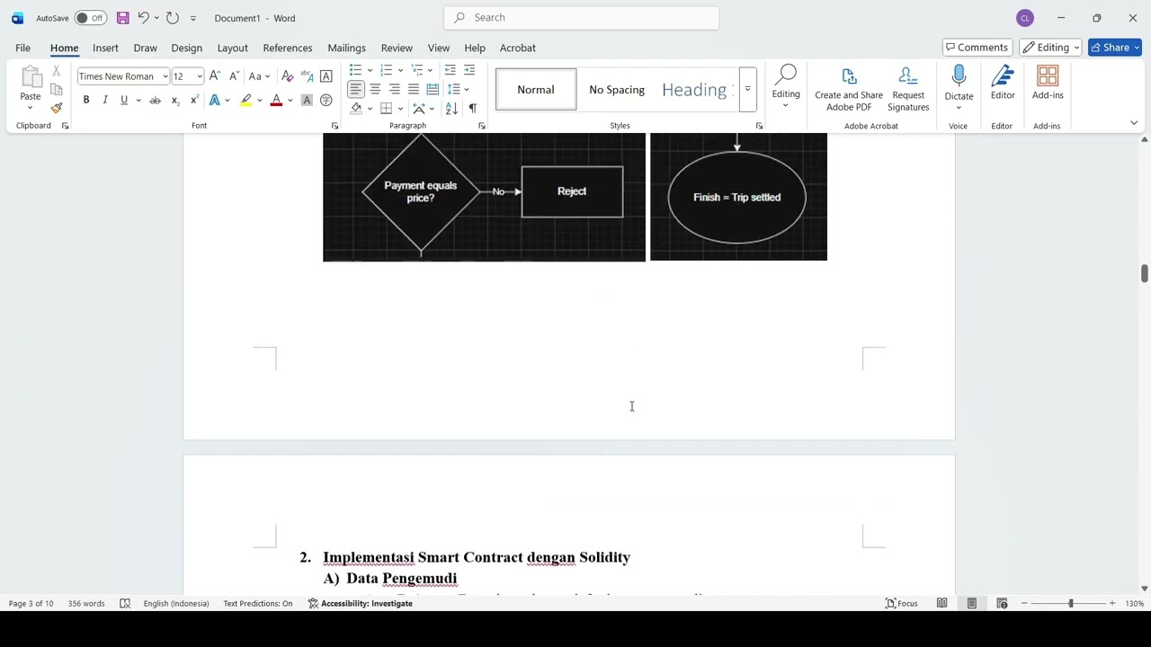Viewport: 1151px width, 647px height.
Task: Click the Comments button
Action: tap(977, 48)
